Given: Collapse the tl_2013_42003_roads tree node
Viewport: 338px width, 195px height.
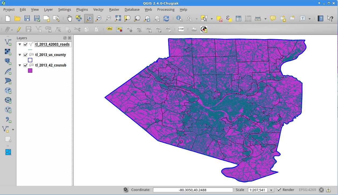Looking at the screenshot, I should 20,45.
